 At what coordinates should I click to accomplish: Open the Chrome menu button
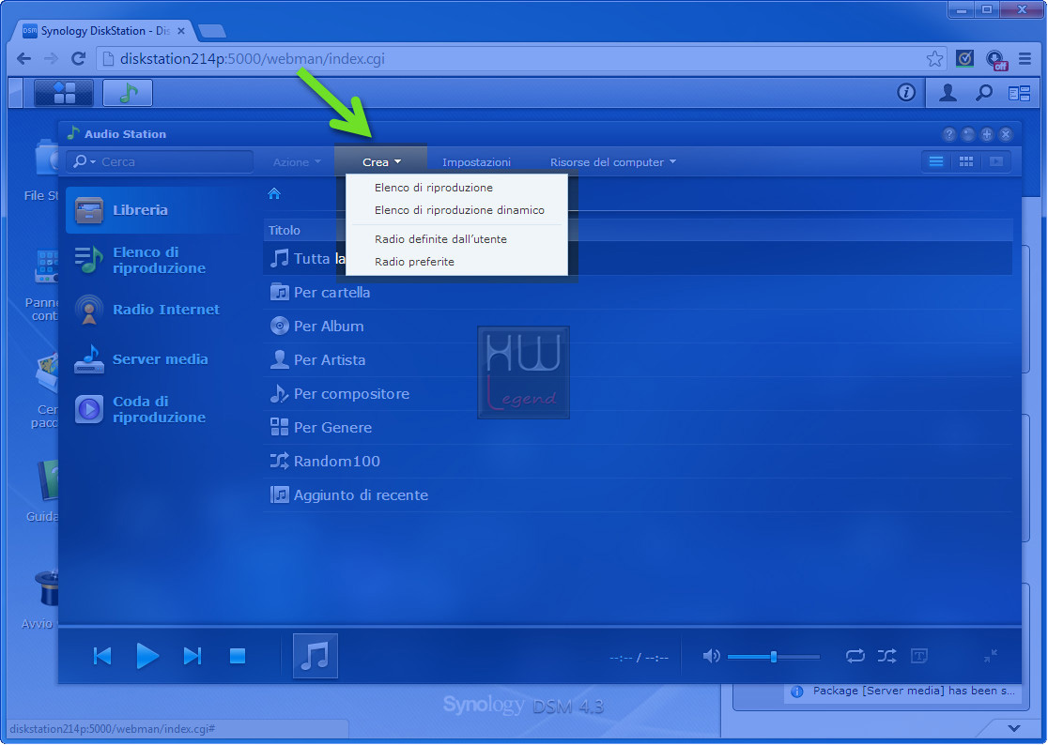coord(1025,59)
